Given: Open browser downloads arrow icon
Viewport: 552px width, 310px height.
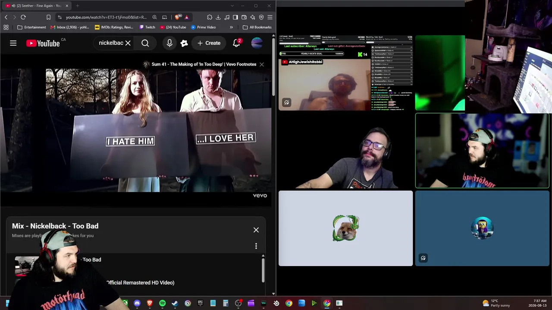Looking at the screenshot, I should (218, 17).
